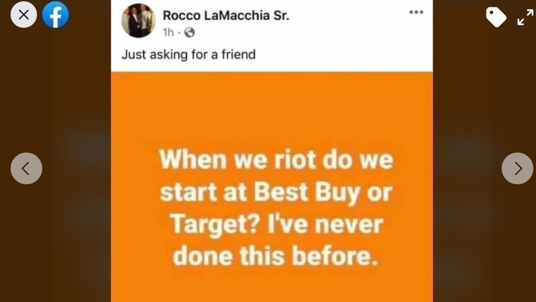
Task: Click the orange area below the quote
Action: (x=272, y=286)
